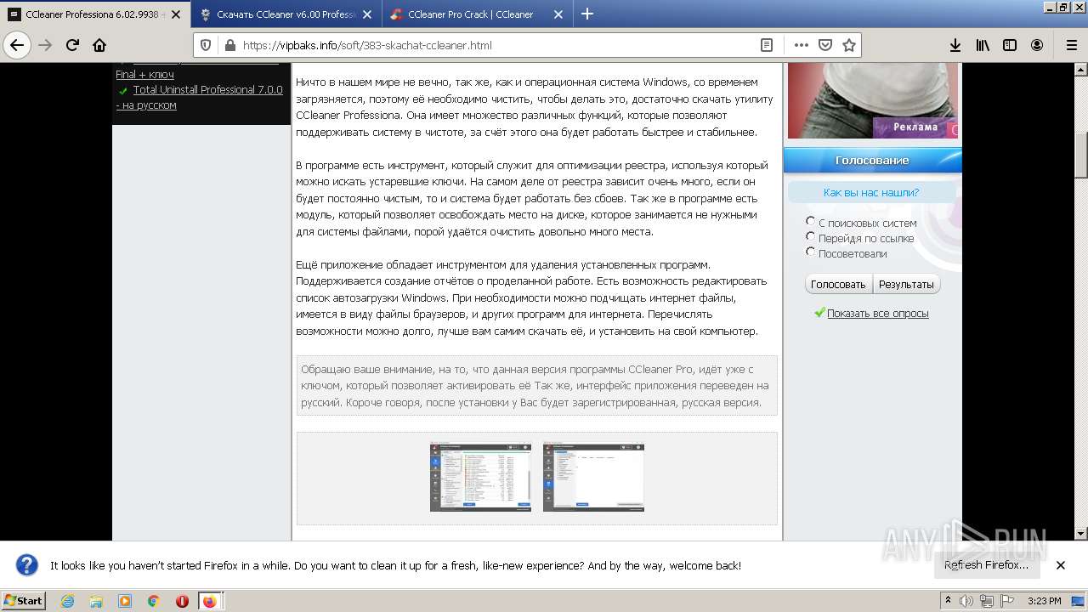Open media player taskbar icon

[125, 601]
